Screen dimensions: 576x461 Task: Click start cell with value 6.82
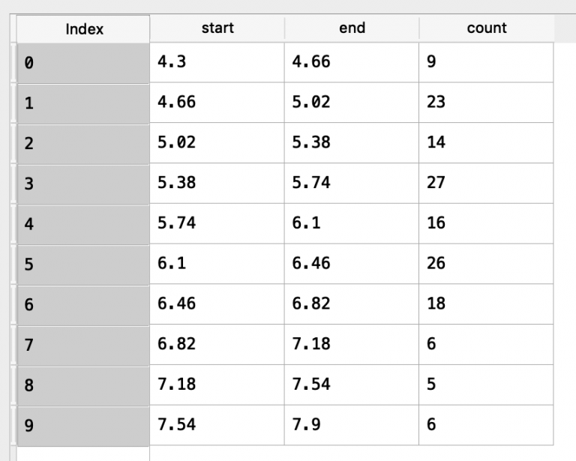217,344
